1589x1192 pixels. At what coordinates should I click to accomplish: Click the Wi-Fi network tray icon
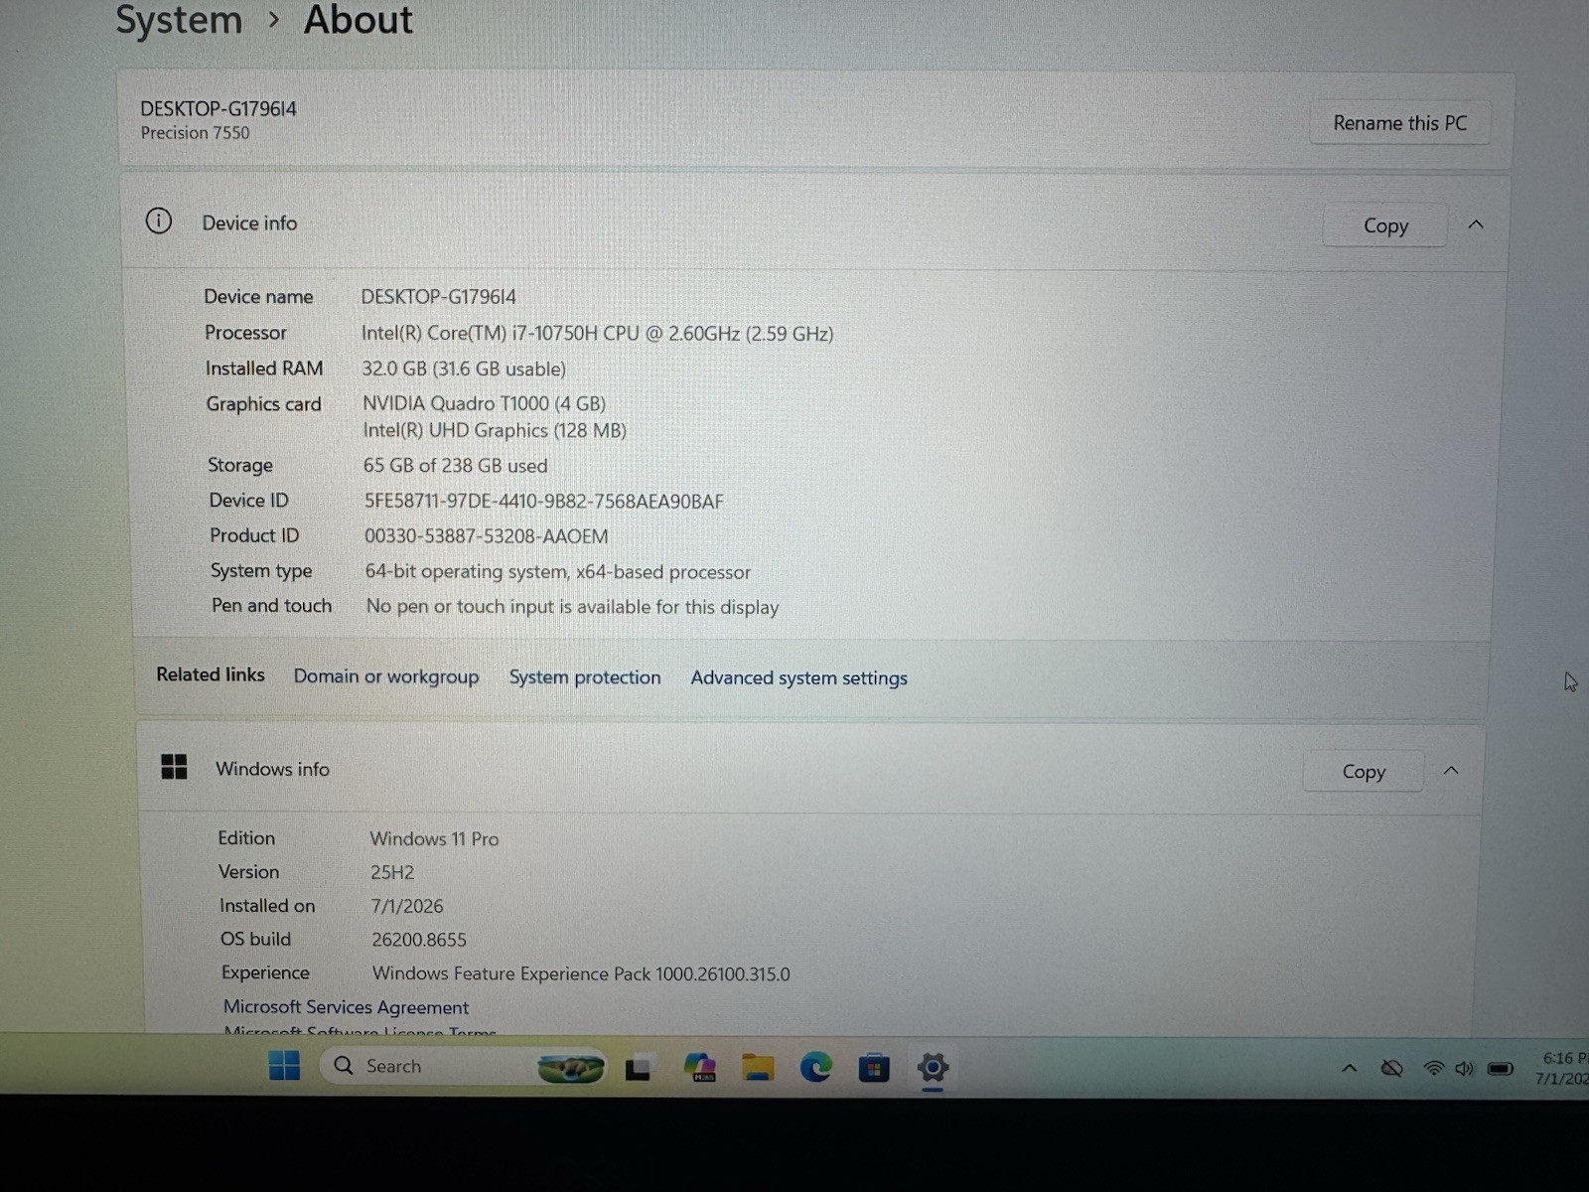pyautogui.click(x=1433, y=1069)
